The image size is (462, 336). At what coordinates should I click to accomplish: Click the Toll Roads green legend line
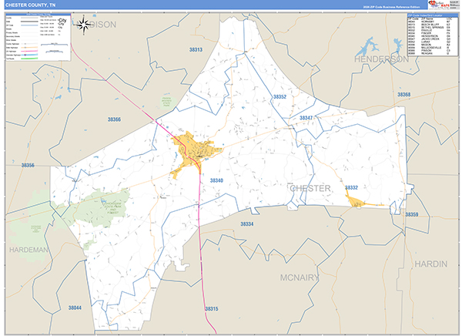pos(29,59)
